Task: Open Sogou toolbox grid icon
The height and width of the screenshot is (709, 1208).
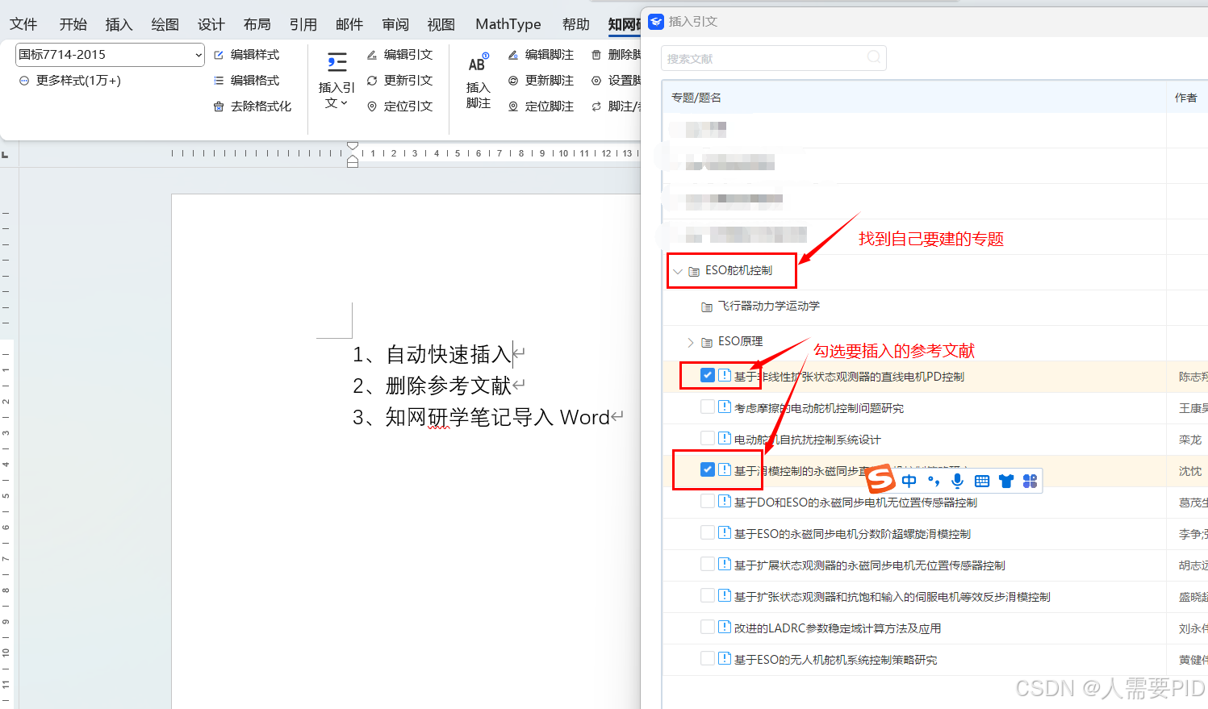Action: pyautogui.click(x=1030, y=482)
